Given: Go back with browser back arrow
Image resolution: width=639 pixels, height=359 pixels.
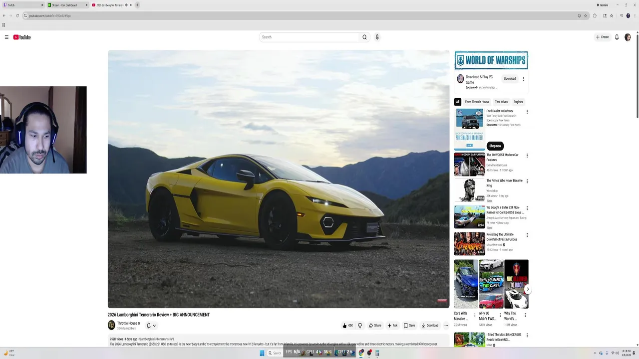Looking at the screenshot, I should [x=4, y=15].
